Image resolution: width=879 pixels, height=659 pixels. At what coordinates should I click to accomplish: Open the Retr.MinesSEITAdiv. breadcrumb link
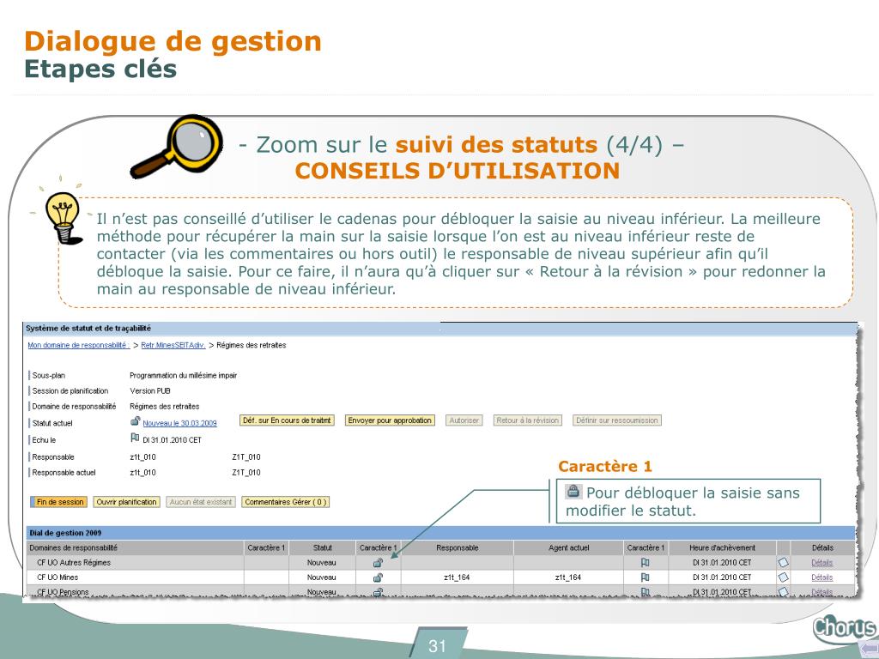(x=173, y=345)
